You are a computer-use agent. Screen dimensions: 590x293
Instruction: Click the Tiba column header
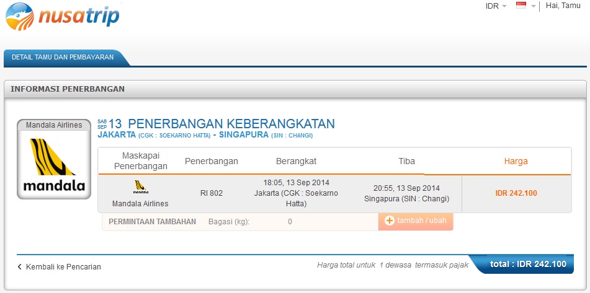pos(406,161)
